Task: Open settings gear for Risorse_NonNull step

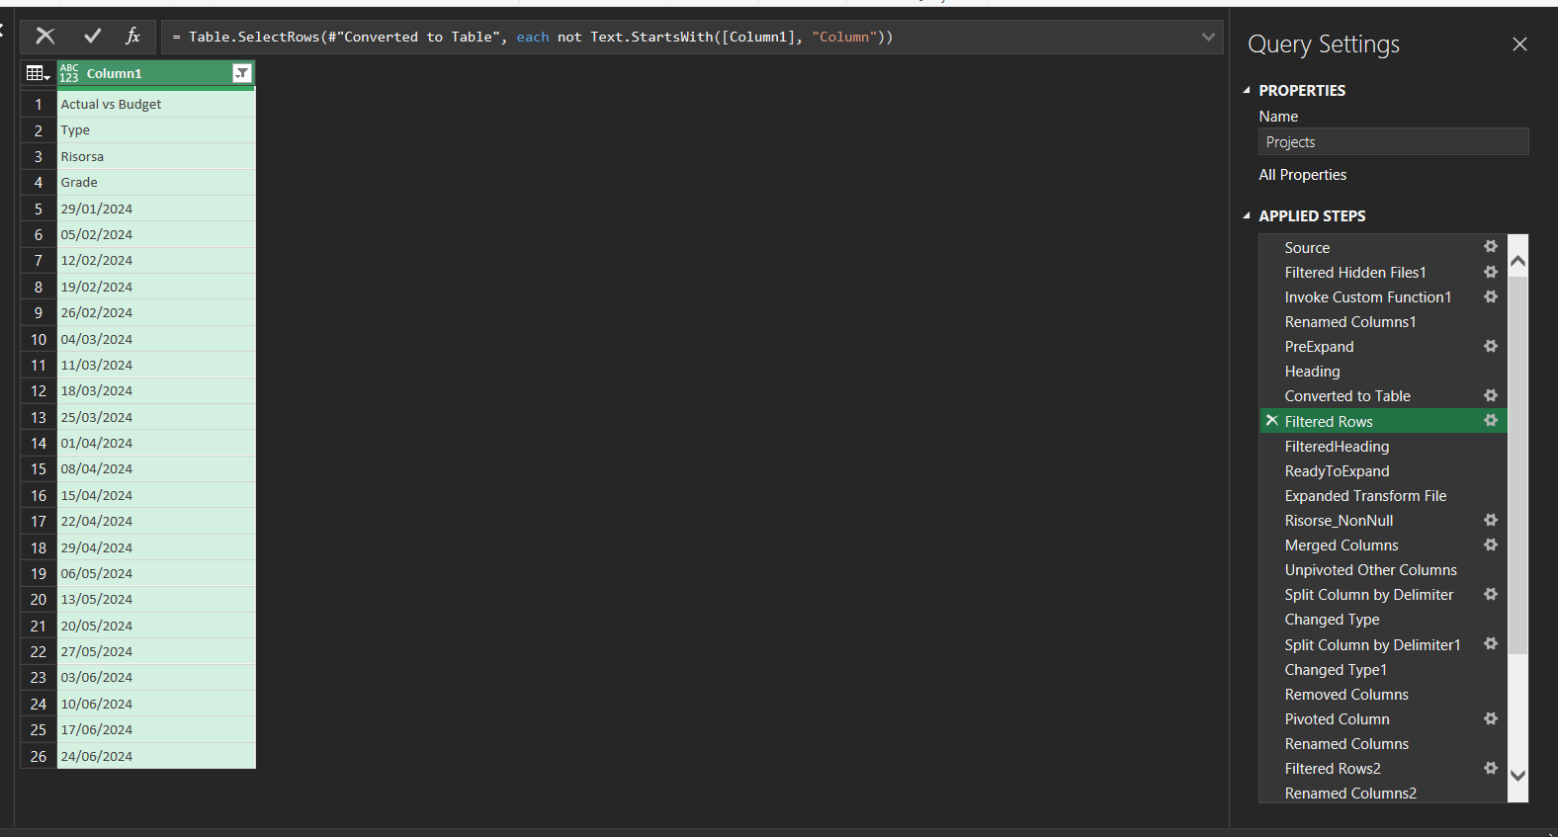Action: coord(1491,520)
